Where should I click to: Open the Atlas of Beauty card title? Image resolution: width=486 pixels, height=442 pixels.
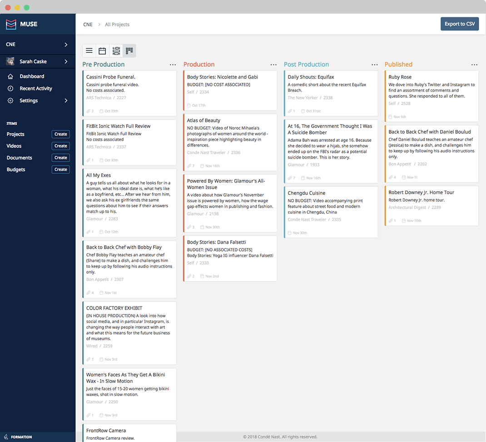click(203, 121)
